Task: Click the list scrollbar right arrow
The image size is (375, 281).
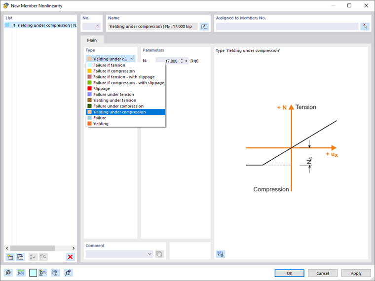Action: tap(74, 248)
